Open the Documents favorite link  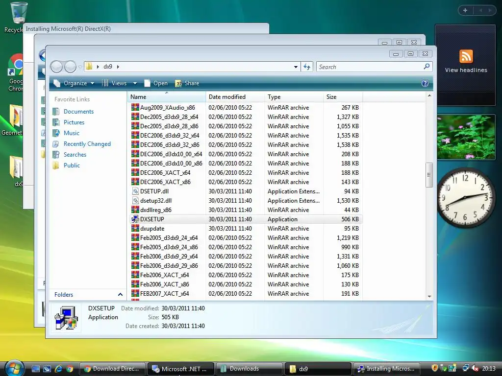click(79, 111)
